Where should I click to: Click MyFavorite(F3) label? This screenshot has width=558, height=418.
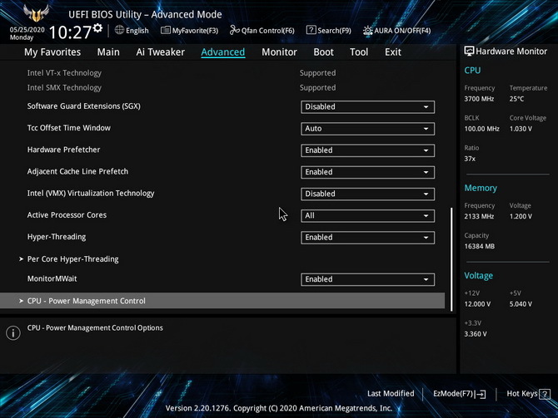[x=195, y=31]
